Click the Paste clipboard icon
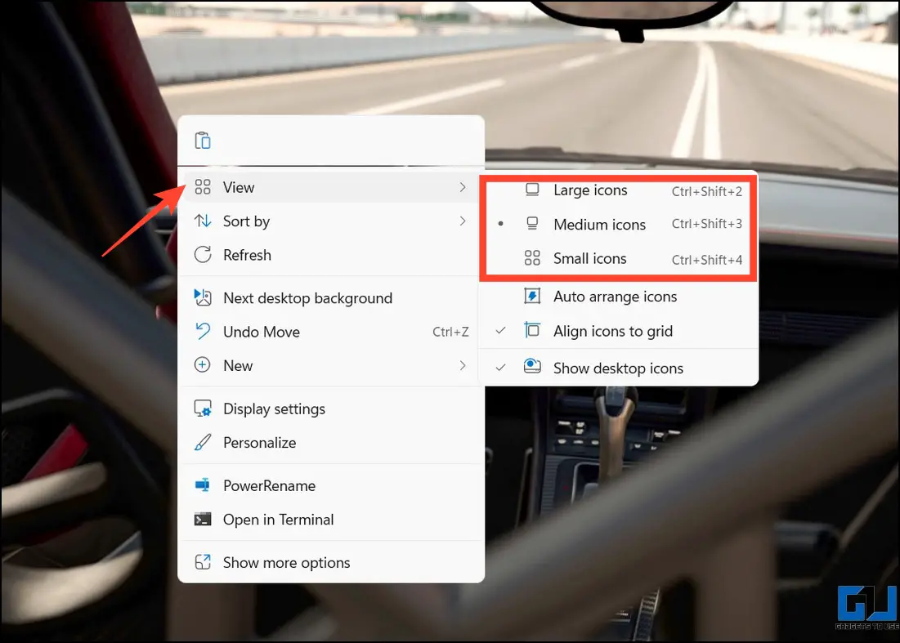Image resolution: width=900 pixels, height=643 pixels. click(x=203, y=141)
